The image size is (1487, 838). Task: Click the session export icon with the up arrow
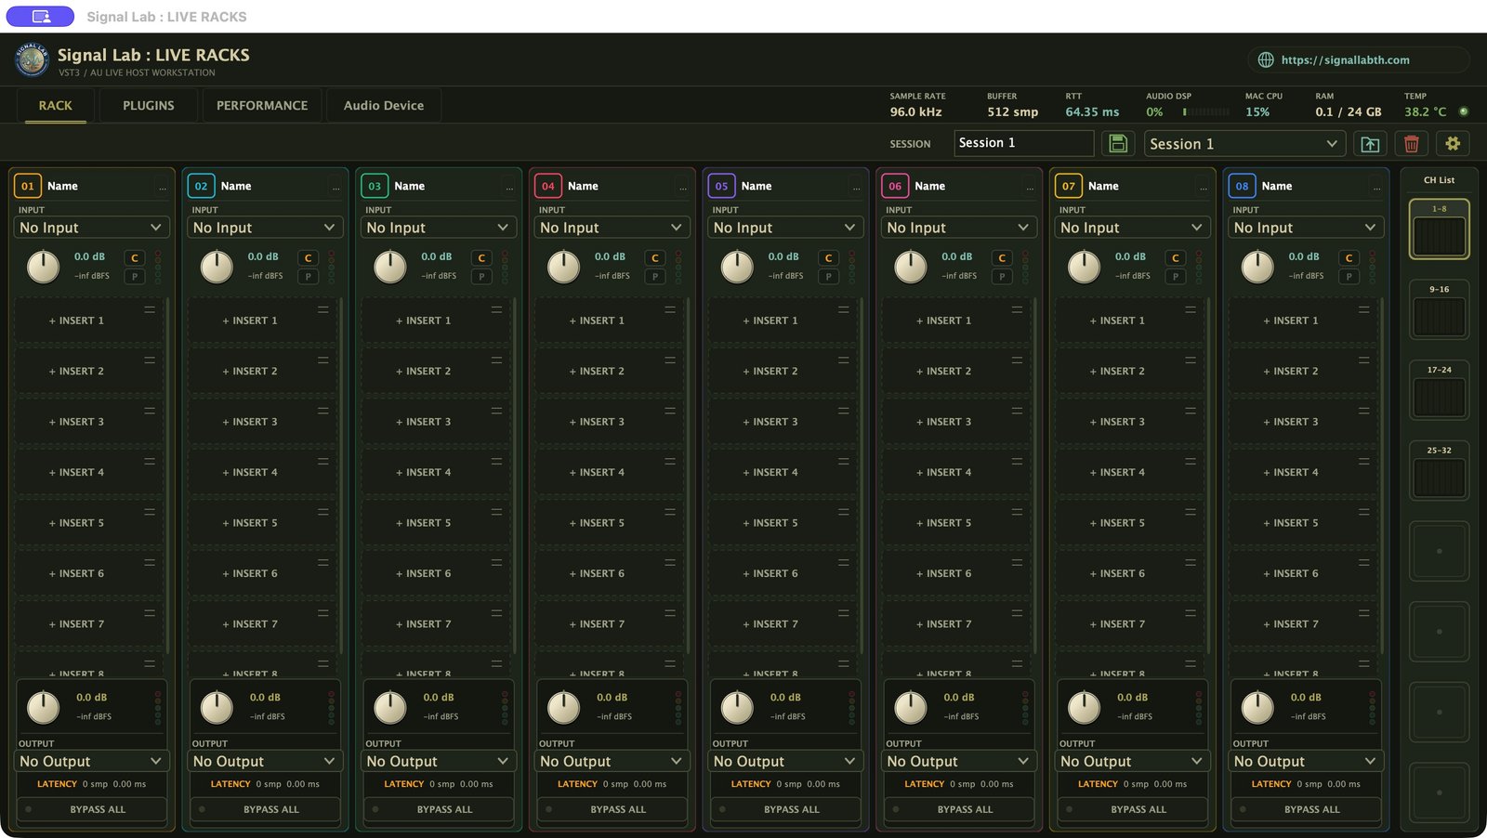click(x=1370, y=143)
